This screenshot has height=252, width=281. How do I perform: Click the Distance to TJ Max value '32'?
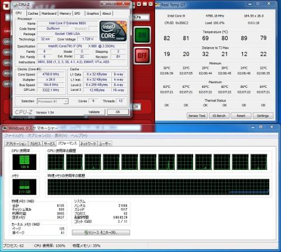[205, 54]
